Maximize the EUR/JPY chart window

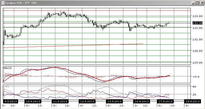(x=197, y=3)
